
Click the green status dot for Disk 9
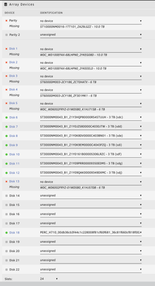[x=6, y=145]
